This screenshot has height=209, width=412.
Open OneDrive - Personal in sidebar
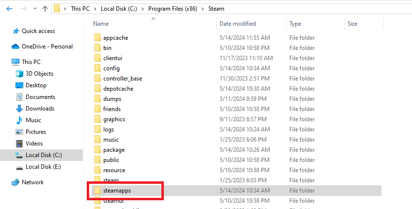click(48, 47)
